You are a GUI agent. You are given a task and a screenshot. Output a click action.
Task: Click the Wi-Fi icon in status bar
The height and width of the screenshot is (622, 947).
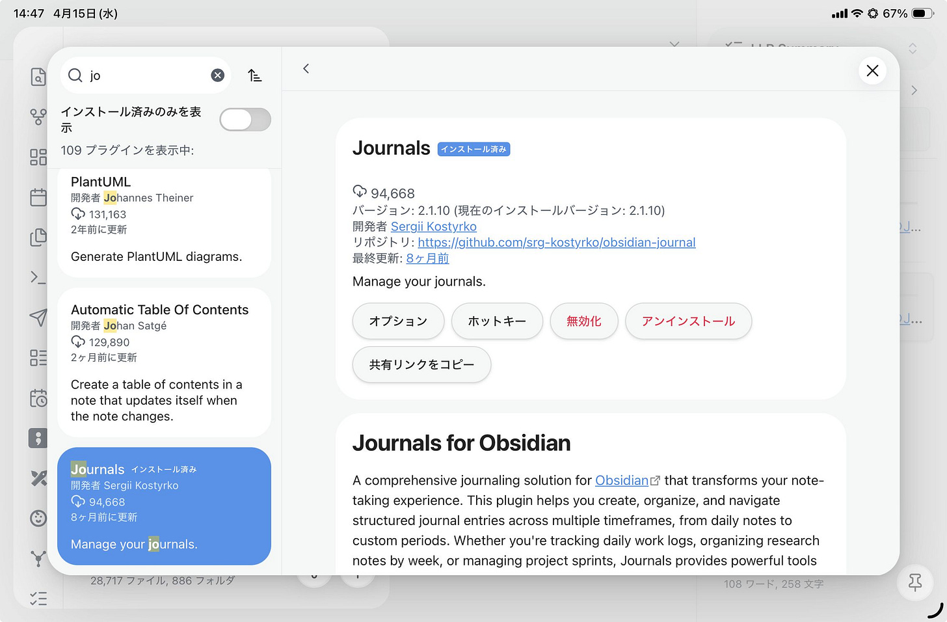click(857, 13)
